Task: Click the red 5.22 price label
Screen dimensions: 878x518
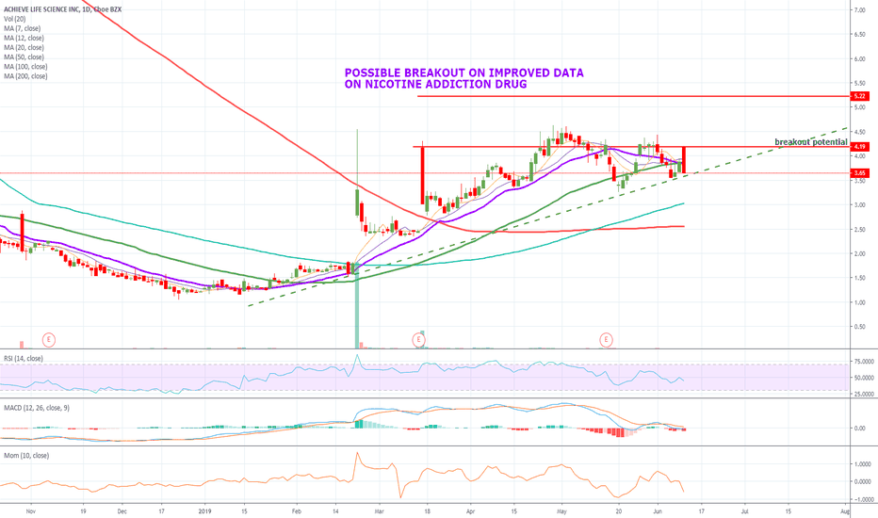Action: click(859, 96)
